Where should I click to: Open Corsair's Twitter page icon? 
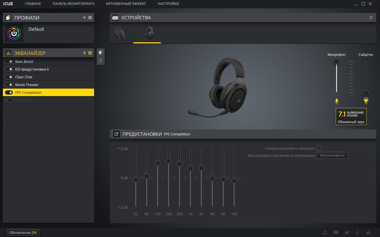[347, 233]
